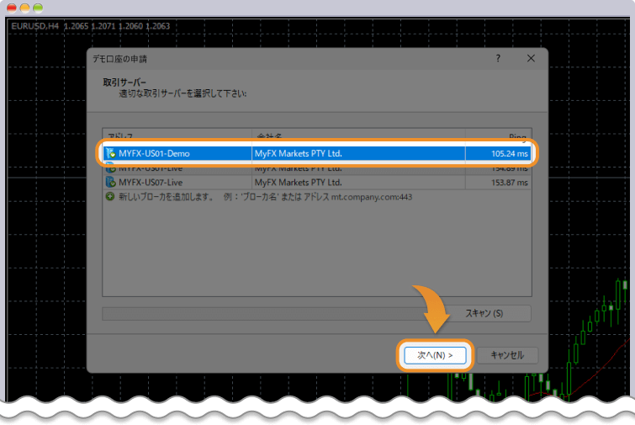Click the macOS green zoom button
The height and width of the screenshot is (425, 635).
38,8
